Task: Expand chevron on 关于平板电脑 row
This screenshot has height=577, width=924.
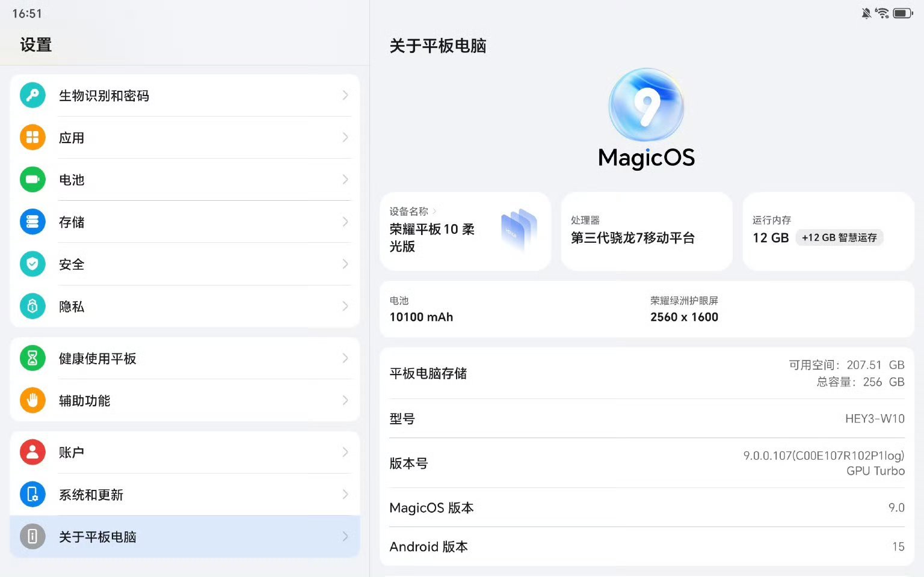Action: pos(345,536)
